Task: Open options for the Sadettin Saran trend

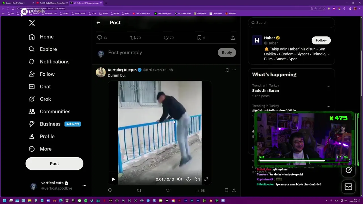Action: [x=328, y=86]
